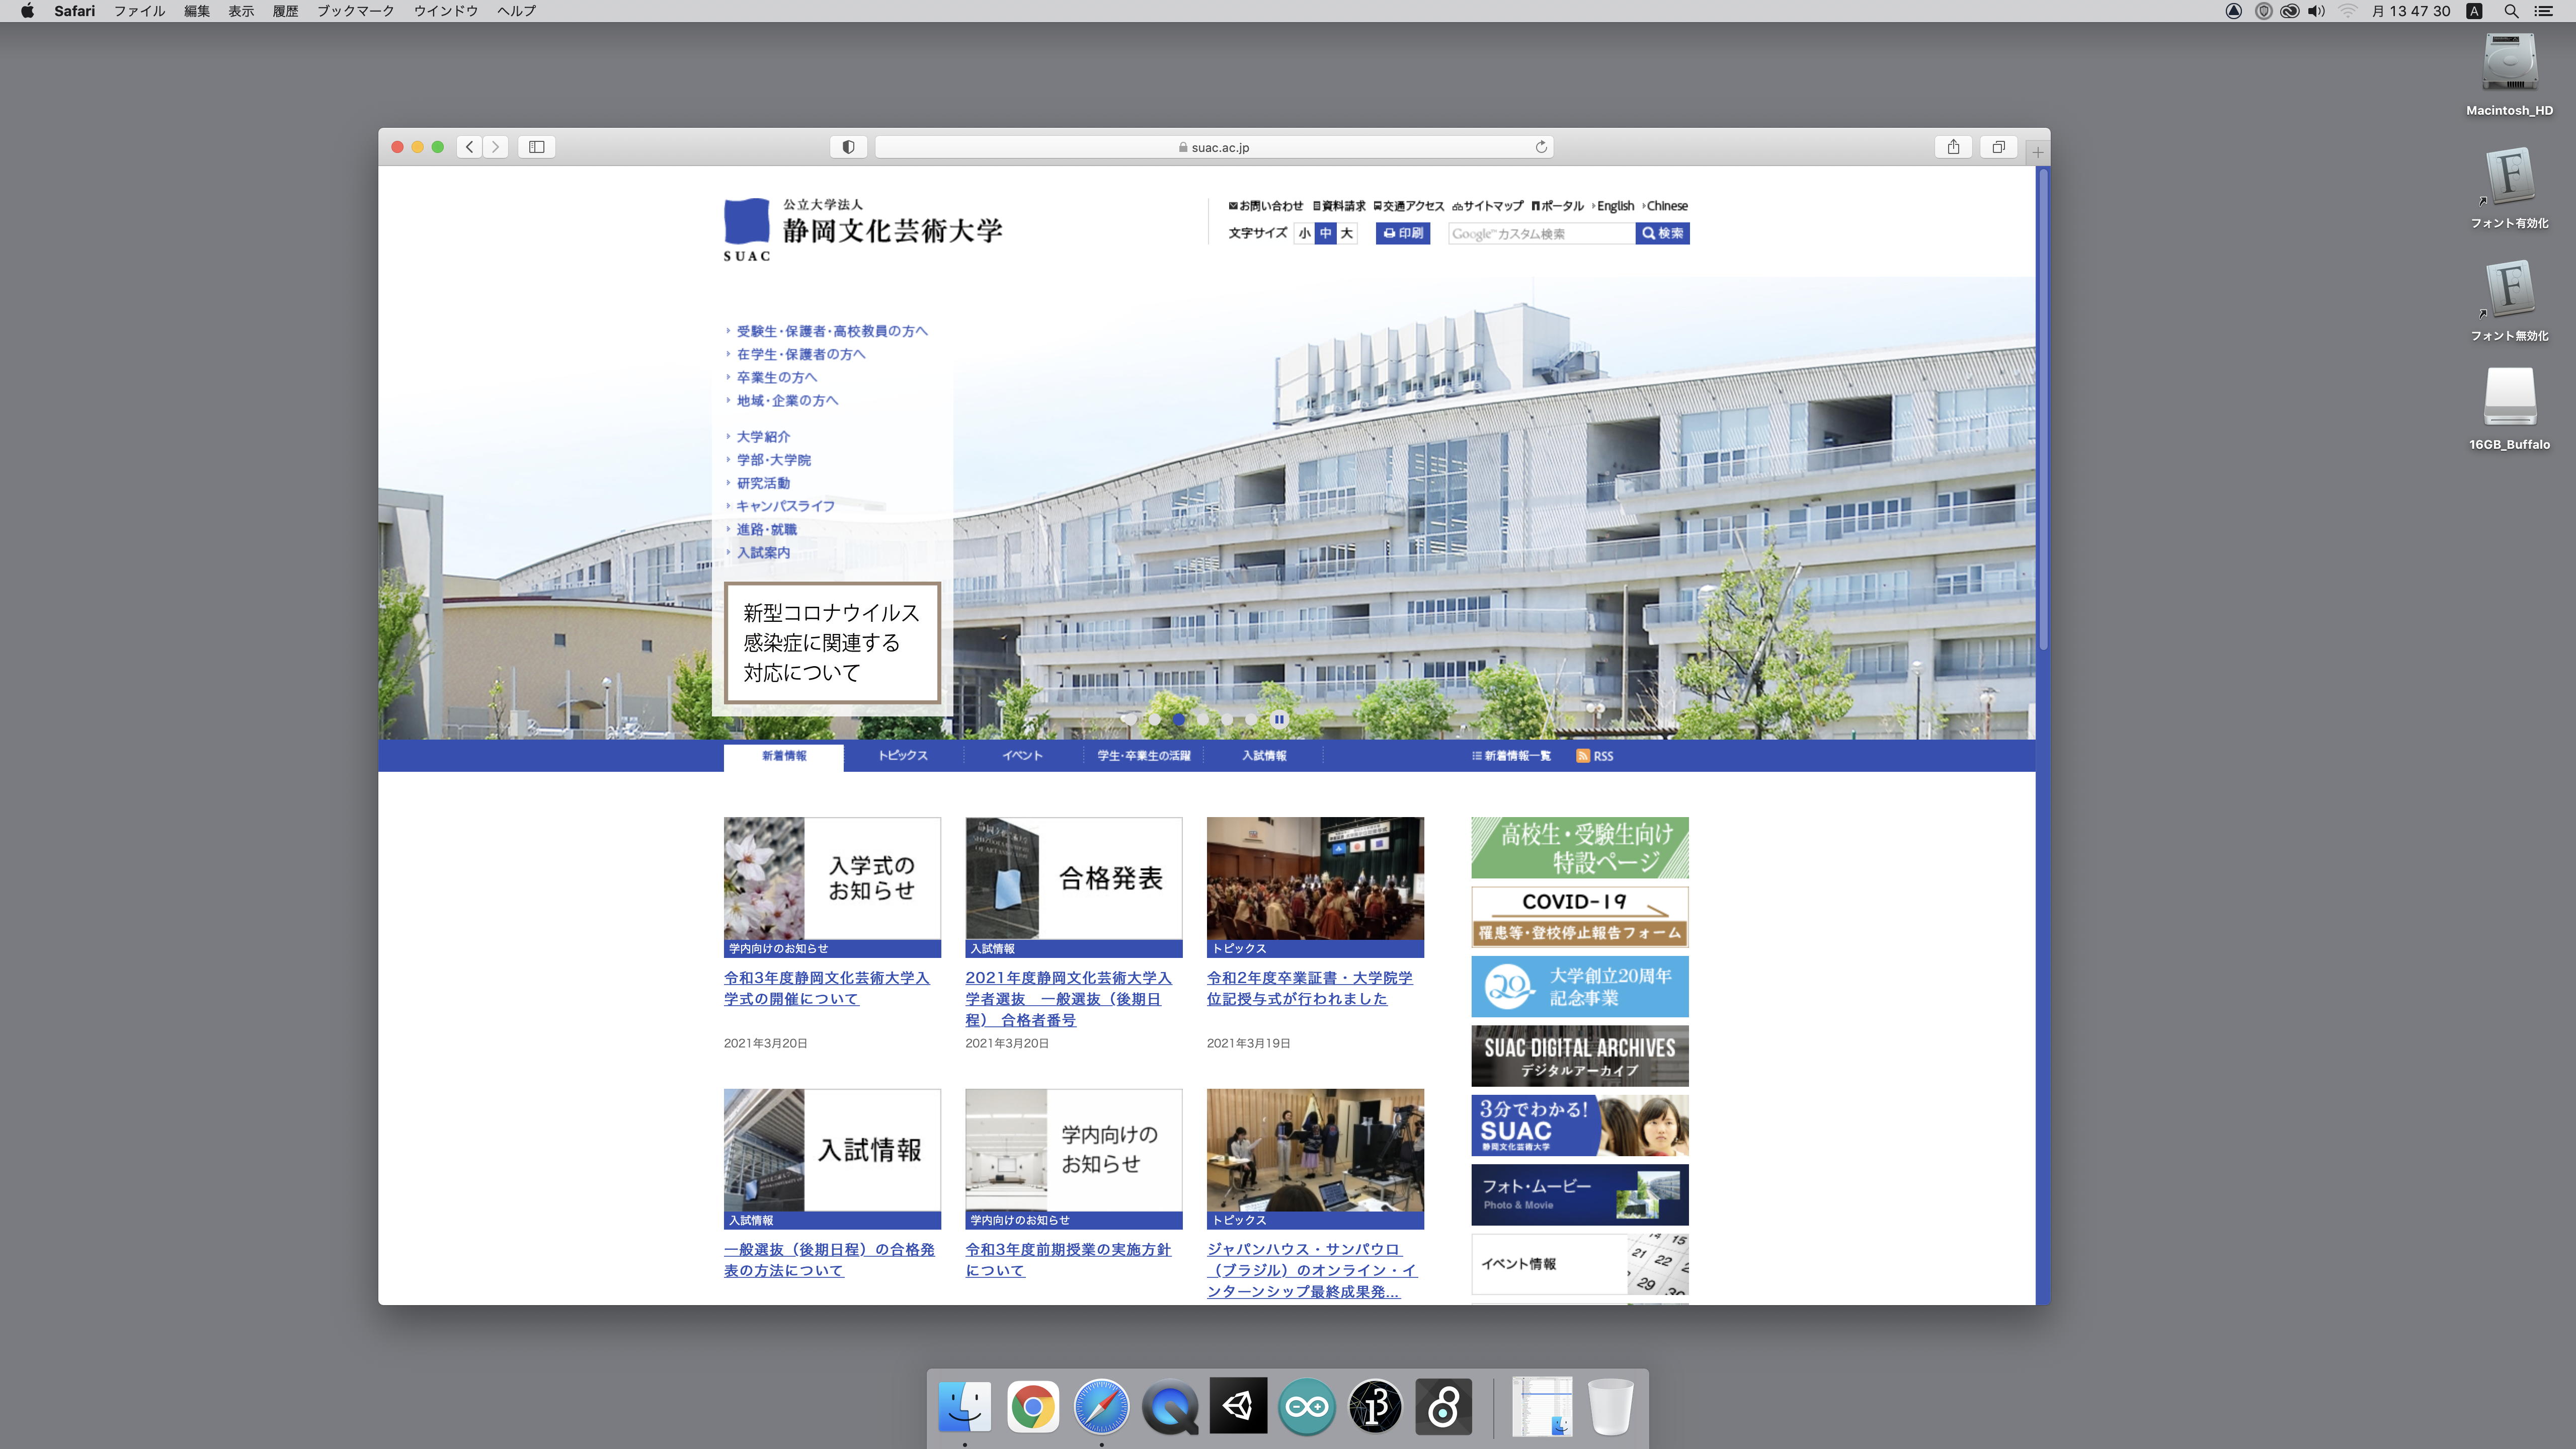
Task: Expand the 大学紹介 navigation item
Action: click(x=763, y=437)
